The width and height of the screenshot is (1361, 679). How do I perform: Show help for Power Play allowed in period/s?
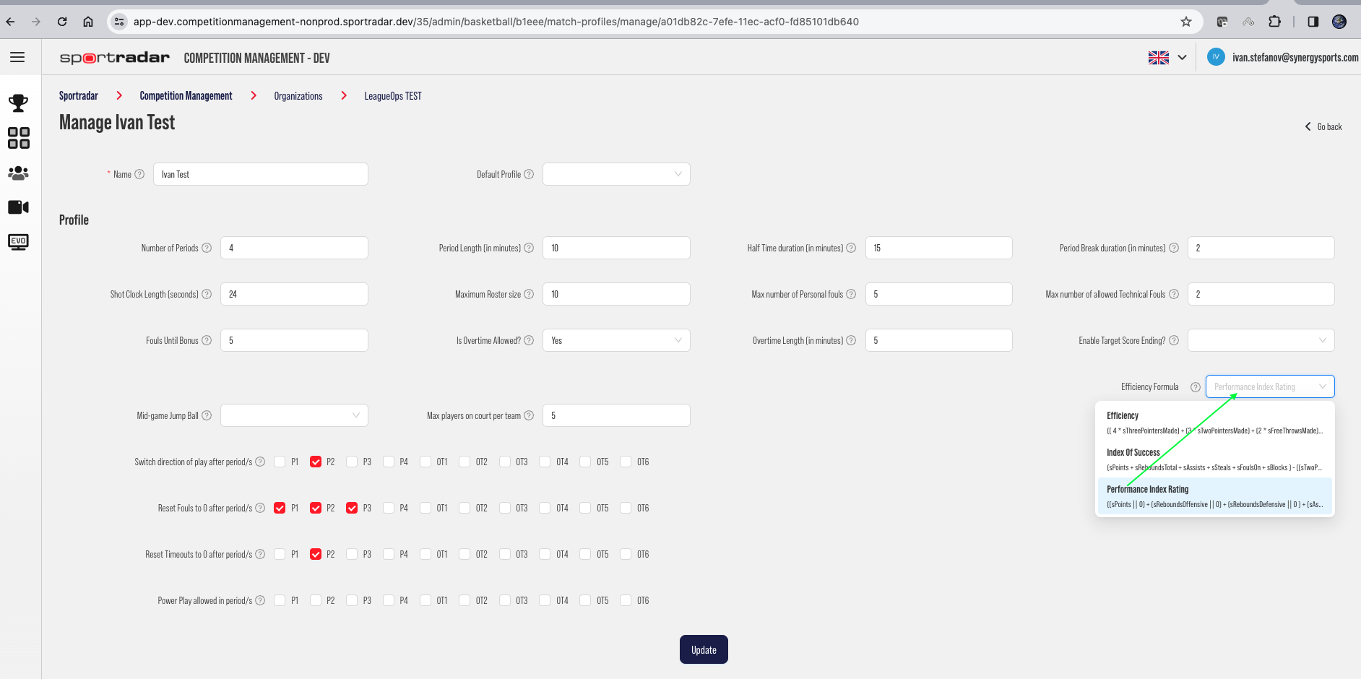click(x=260, y=600)
